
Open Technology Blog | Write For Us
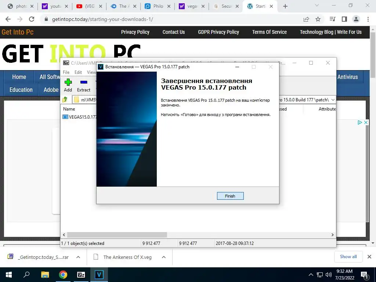[331, 32]
